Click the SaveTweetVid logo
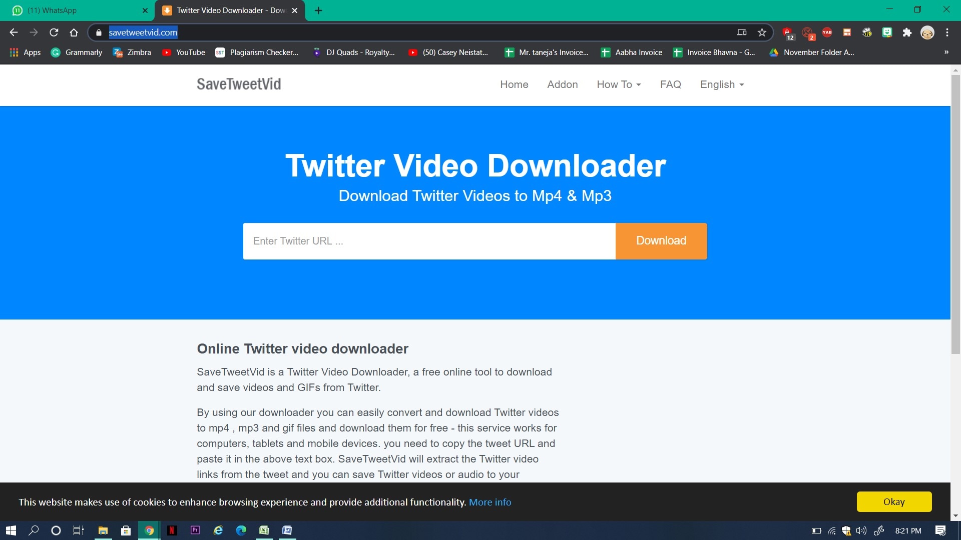Image resolution: width=961 pixels, height=540 pixels. point(239,84)
